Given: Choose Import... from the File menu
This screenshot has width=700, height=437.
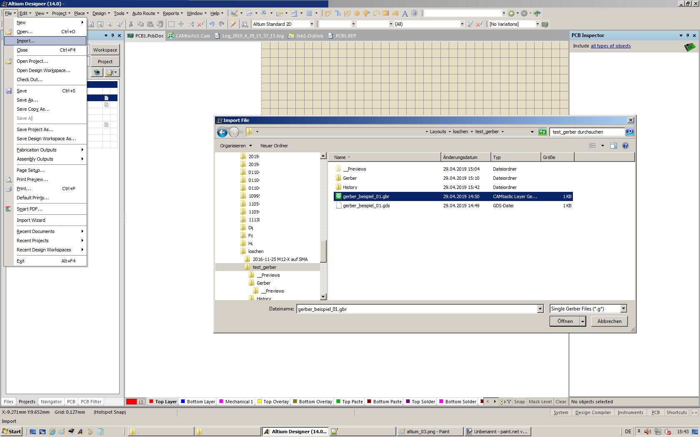Looking at the screenshot, I should tap(45, 41).
